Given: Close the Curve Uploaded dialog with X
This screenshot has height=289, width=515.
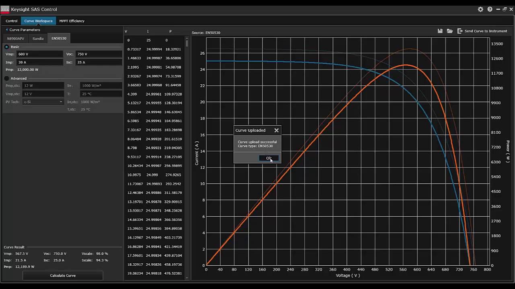Looking at the screenshot, I should (x=276, y=130).
